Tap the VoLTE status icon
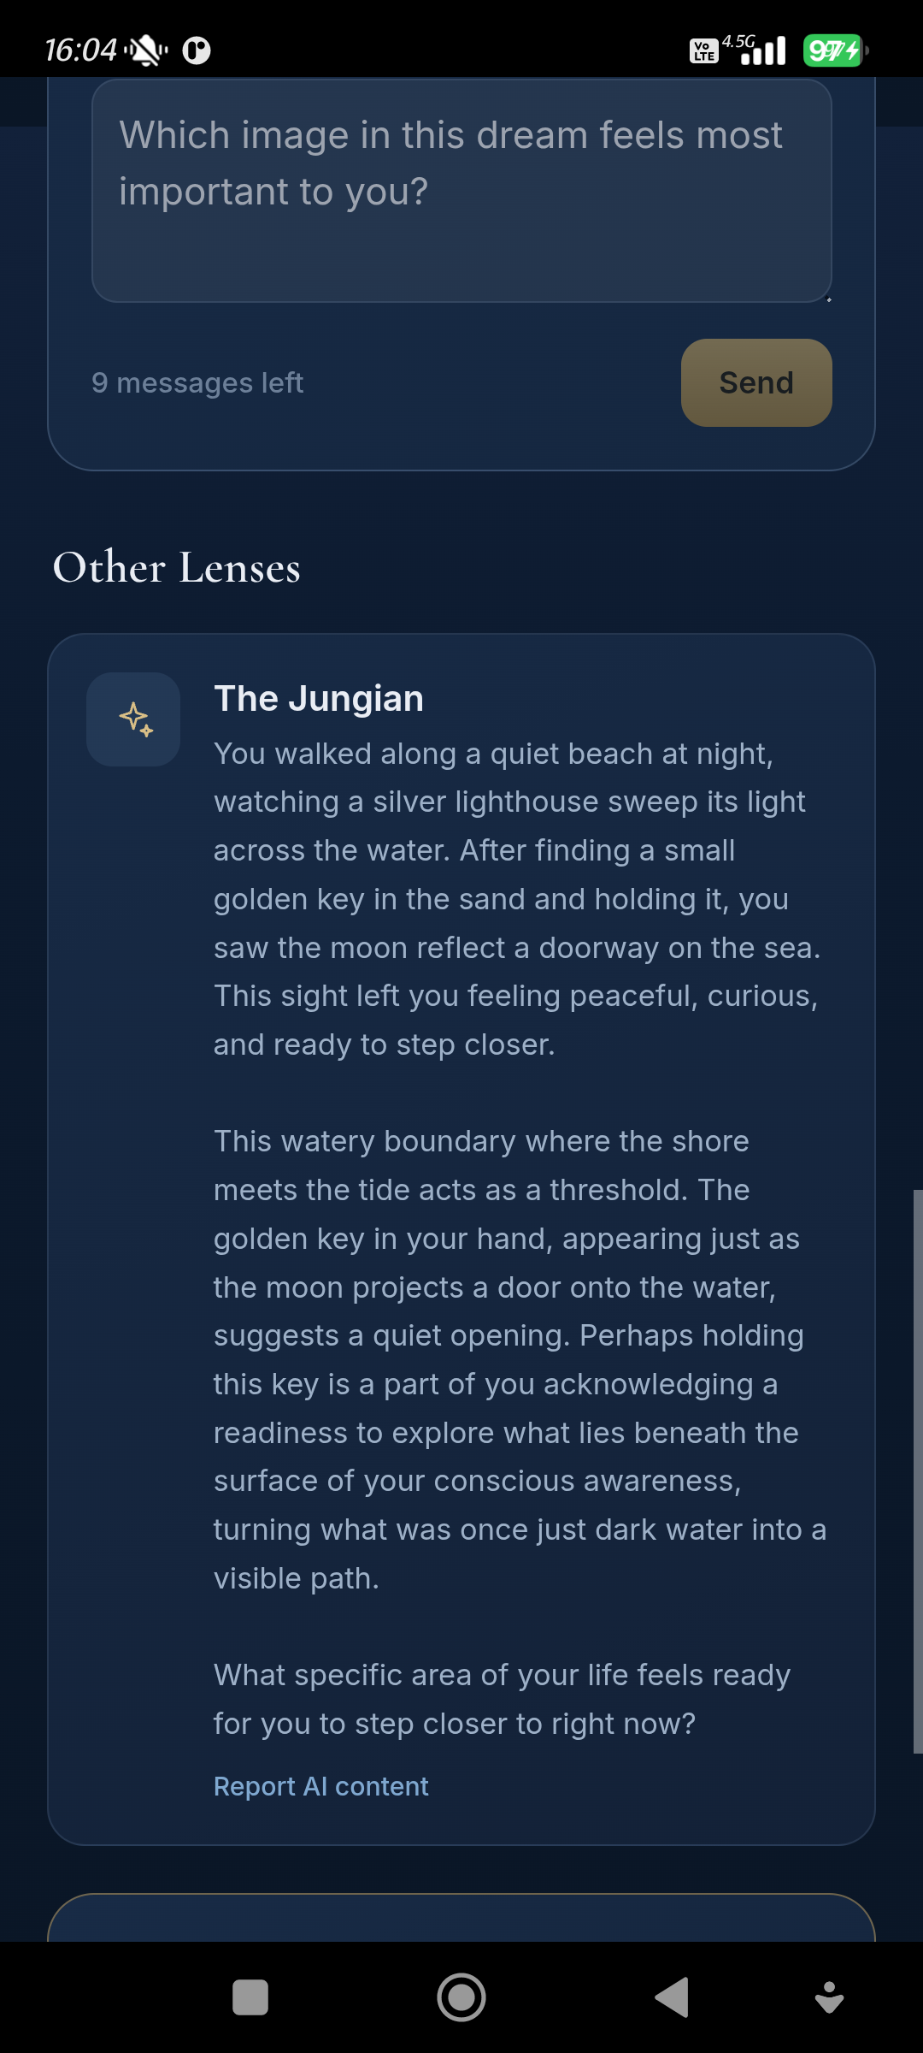This screenshot has height=2053, width=923. pyautogui.click(x=703, y=51)
